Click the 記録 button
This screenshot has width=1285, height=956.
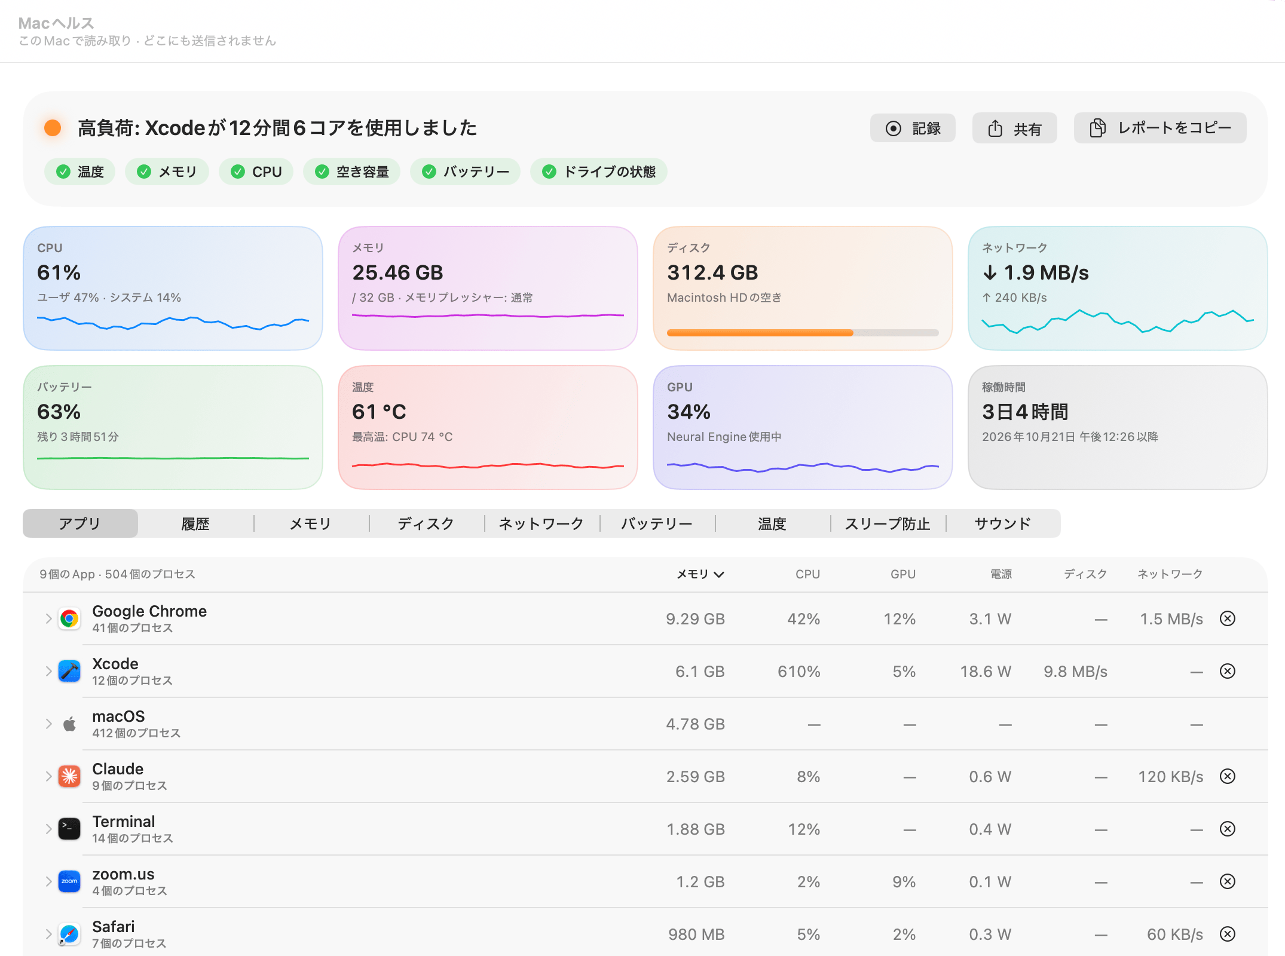tap(913, 128)
